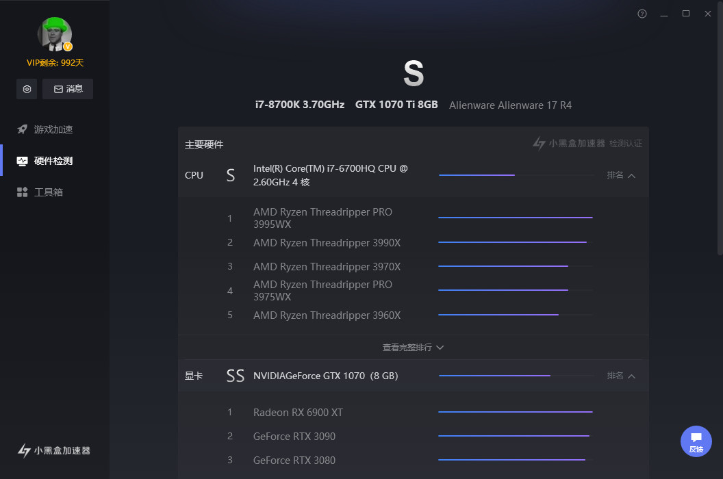Click the user avatar profile picture
Screen dimensions: 723x479
(55, 34)
